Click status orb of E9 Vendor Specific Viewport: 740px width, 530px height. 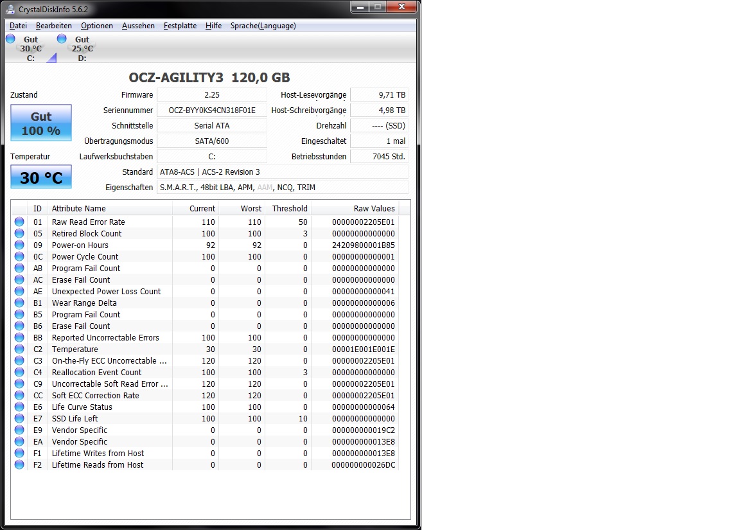pos(19,430)
